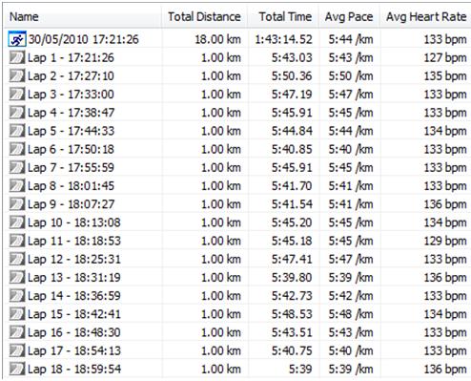The width and height of the screenshot is (471, 381).
Task: Select the Lap 12 row icon
Action: [17, 260]
